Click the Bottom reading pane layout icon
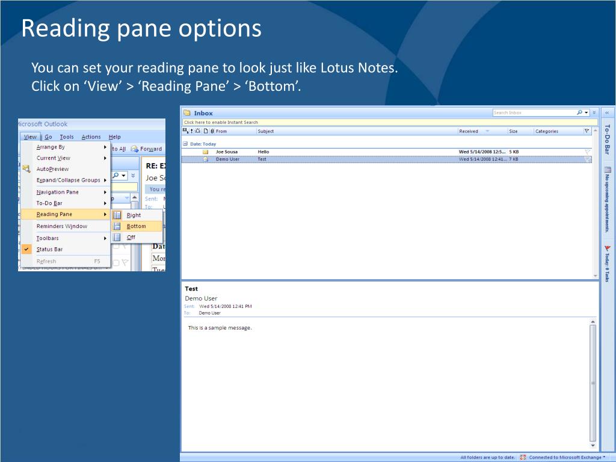Viewport: 616px width, 462px height. pyautogui.click(x=117, y=226)
